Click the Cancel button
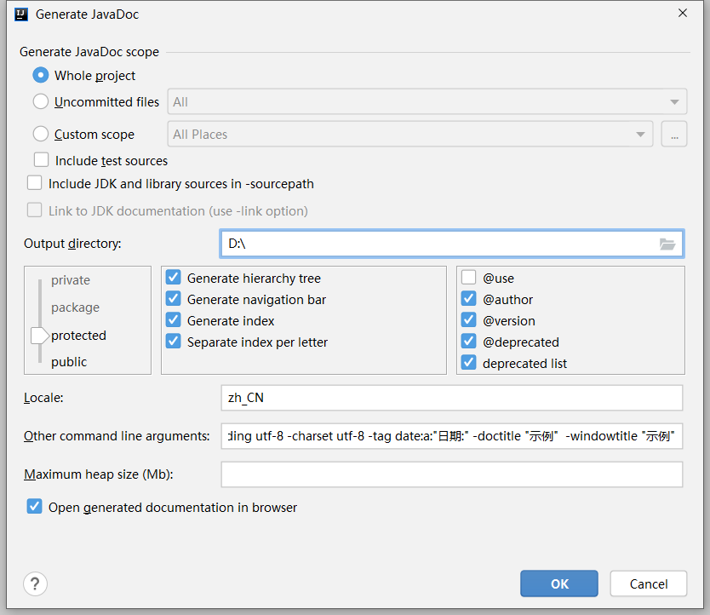Screen dimensions: 710x615 [x=649, y=583]
